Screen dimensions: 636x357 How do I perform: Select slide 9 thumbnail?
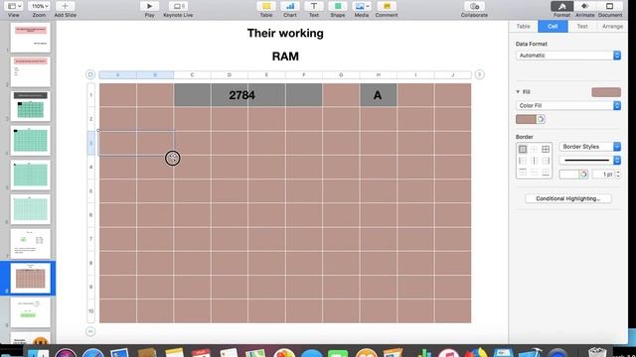point(31,313)
